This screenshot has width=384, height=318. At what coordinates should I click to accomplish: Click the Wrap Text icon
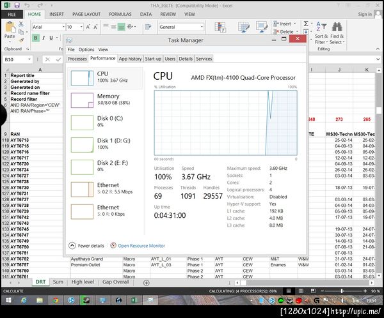[x=148, y=27]
